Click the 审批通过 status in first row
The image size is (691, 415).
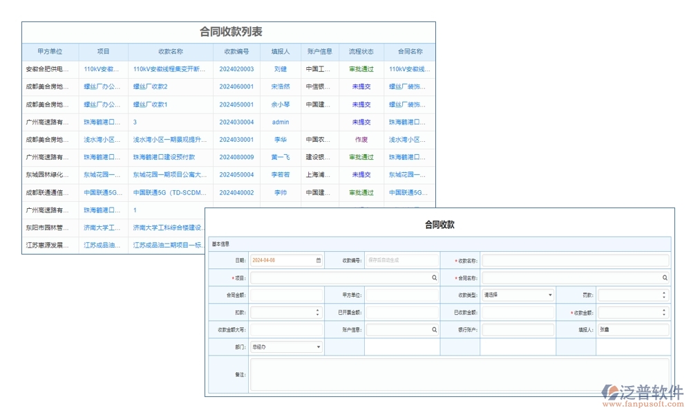(360, 68)
